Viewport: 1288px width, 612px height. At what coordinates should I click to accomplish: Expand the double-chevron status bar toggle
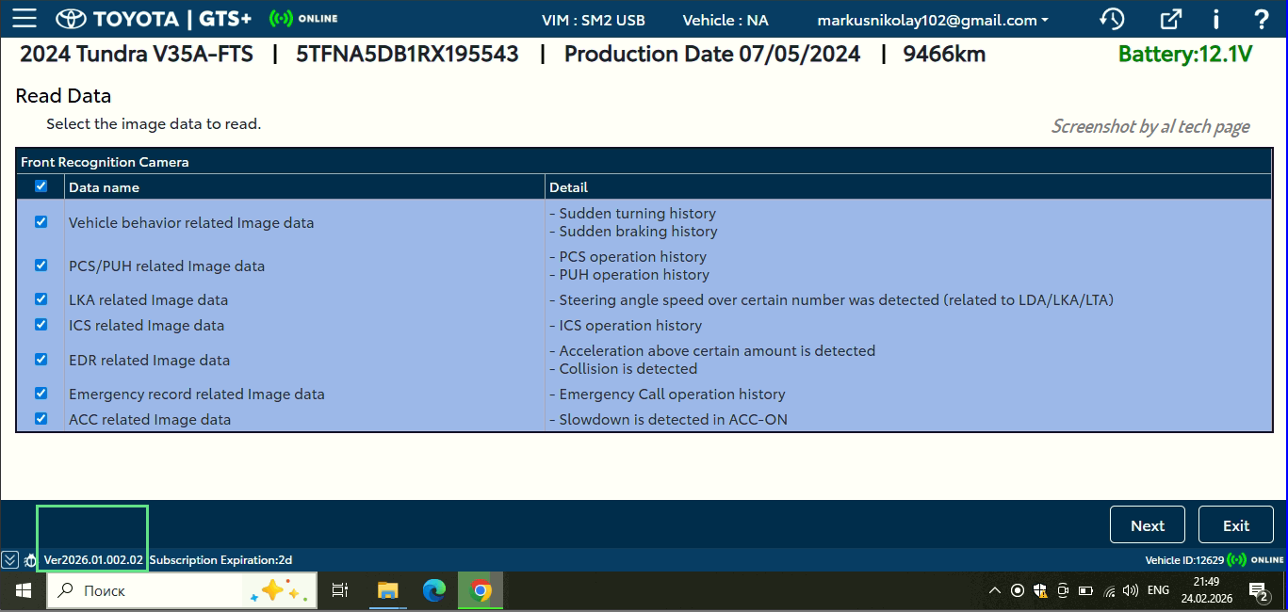point(9,560)
